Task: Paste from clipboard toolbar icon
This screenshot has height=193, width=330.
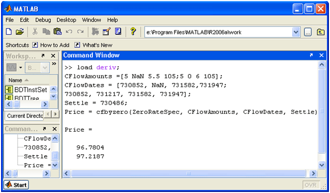Action: (57, 32)
